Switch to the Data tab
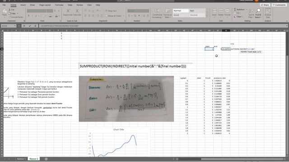289x162 pixels. pyautogui.click(x=70, y=5)
